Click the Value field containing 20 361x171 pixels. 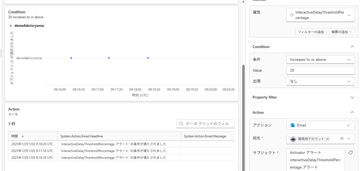pos(320,70)
